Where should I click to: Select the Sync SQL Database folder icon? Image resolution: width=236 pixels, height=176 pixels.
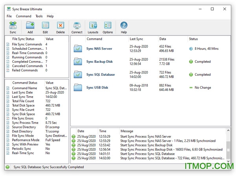click(78, 75)
